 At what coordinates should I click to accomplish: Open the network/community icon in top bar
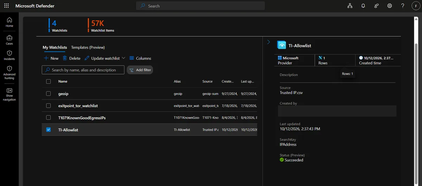pos(350,6)
